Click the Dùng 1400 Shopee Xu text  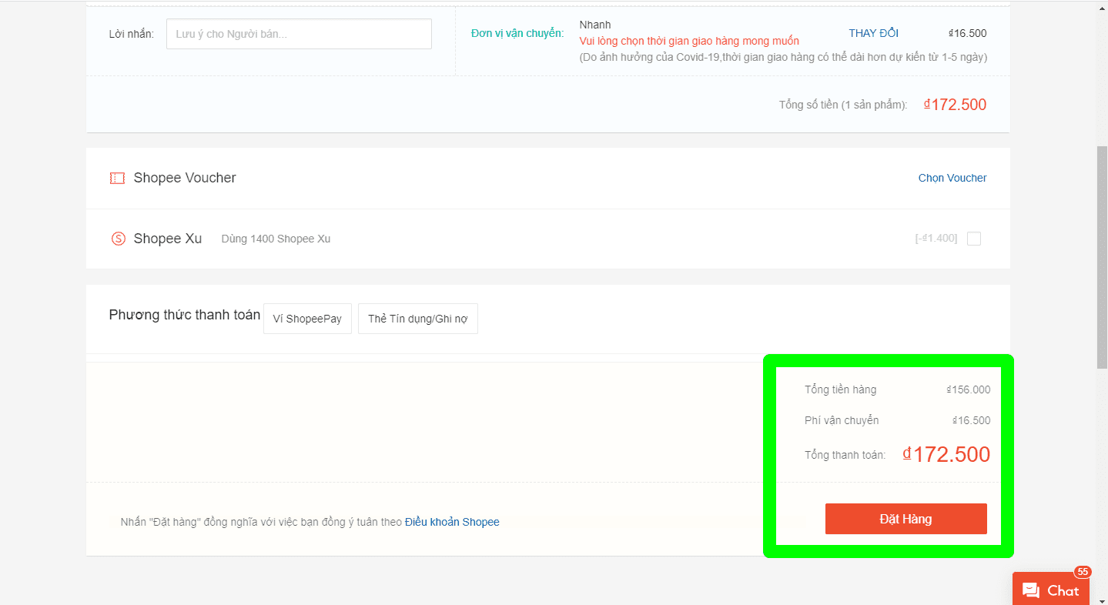tap(276, 239)
